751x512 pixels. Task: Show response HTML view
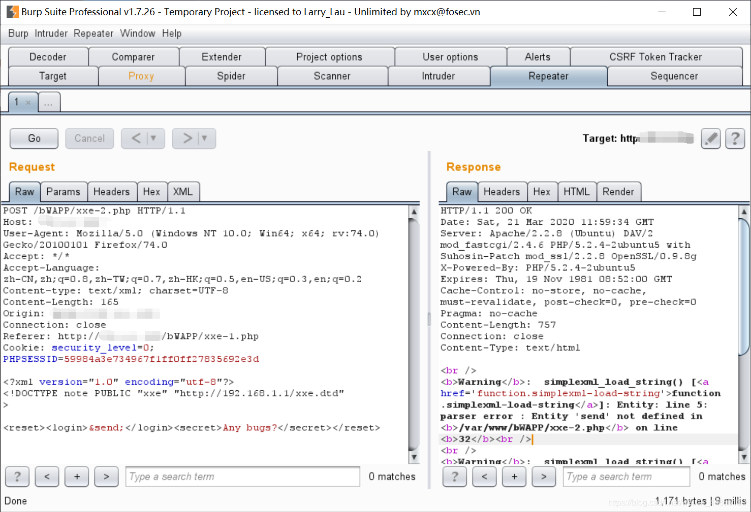[x=577, y=192]
